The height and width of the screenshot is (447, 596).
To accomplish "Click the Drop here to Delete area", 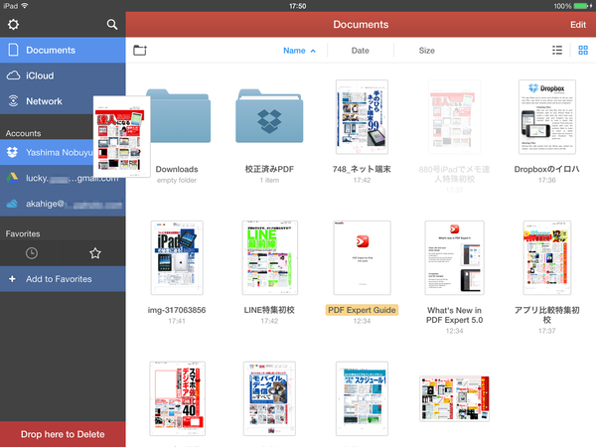I will (63, 434).
